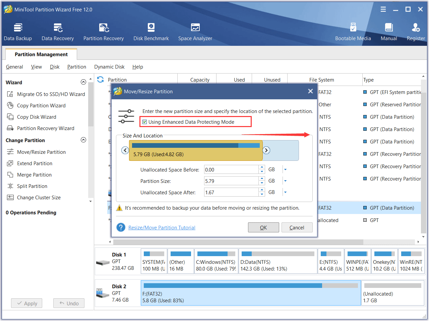Select C:Windows(NTFS) partition block
429x321 pixels.
pos(216,261)
